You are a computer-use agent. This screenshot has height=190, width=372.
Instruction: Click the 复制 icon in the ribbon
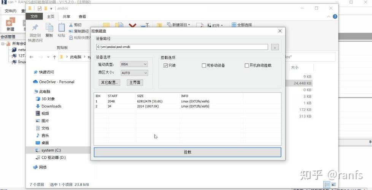tap(49, 27)
